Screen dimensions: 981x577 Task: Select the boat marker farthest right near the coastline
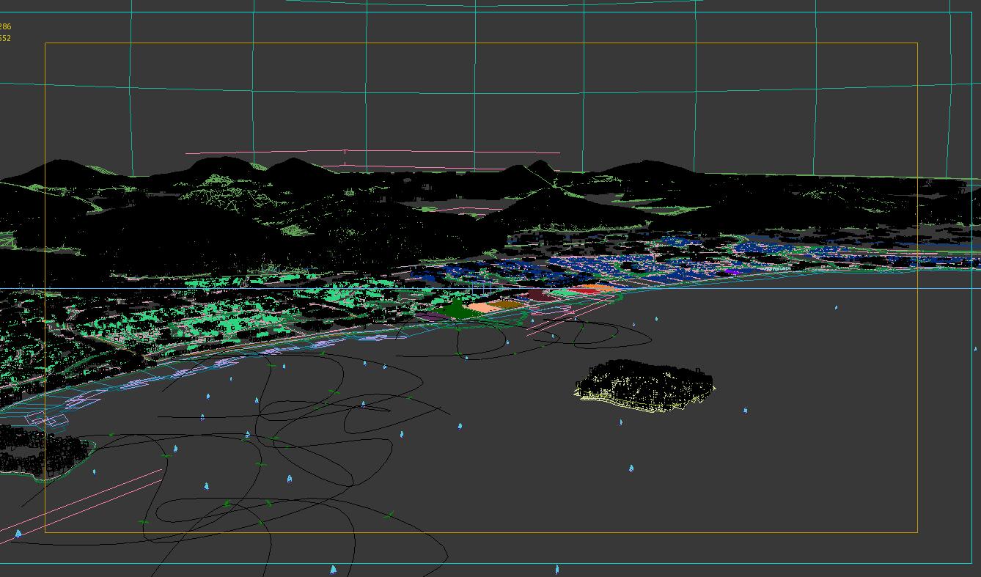tap(836, 308)
